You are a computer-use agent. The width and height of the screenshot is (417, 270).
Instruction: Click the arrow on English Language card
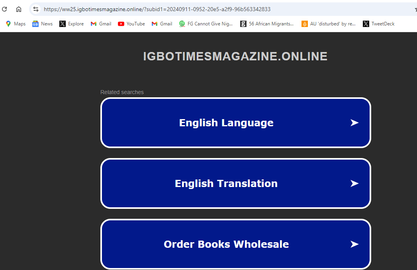354,123
